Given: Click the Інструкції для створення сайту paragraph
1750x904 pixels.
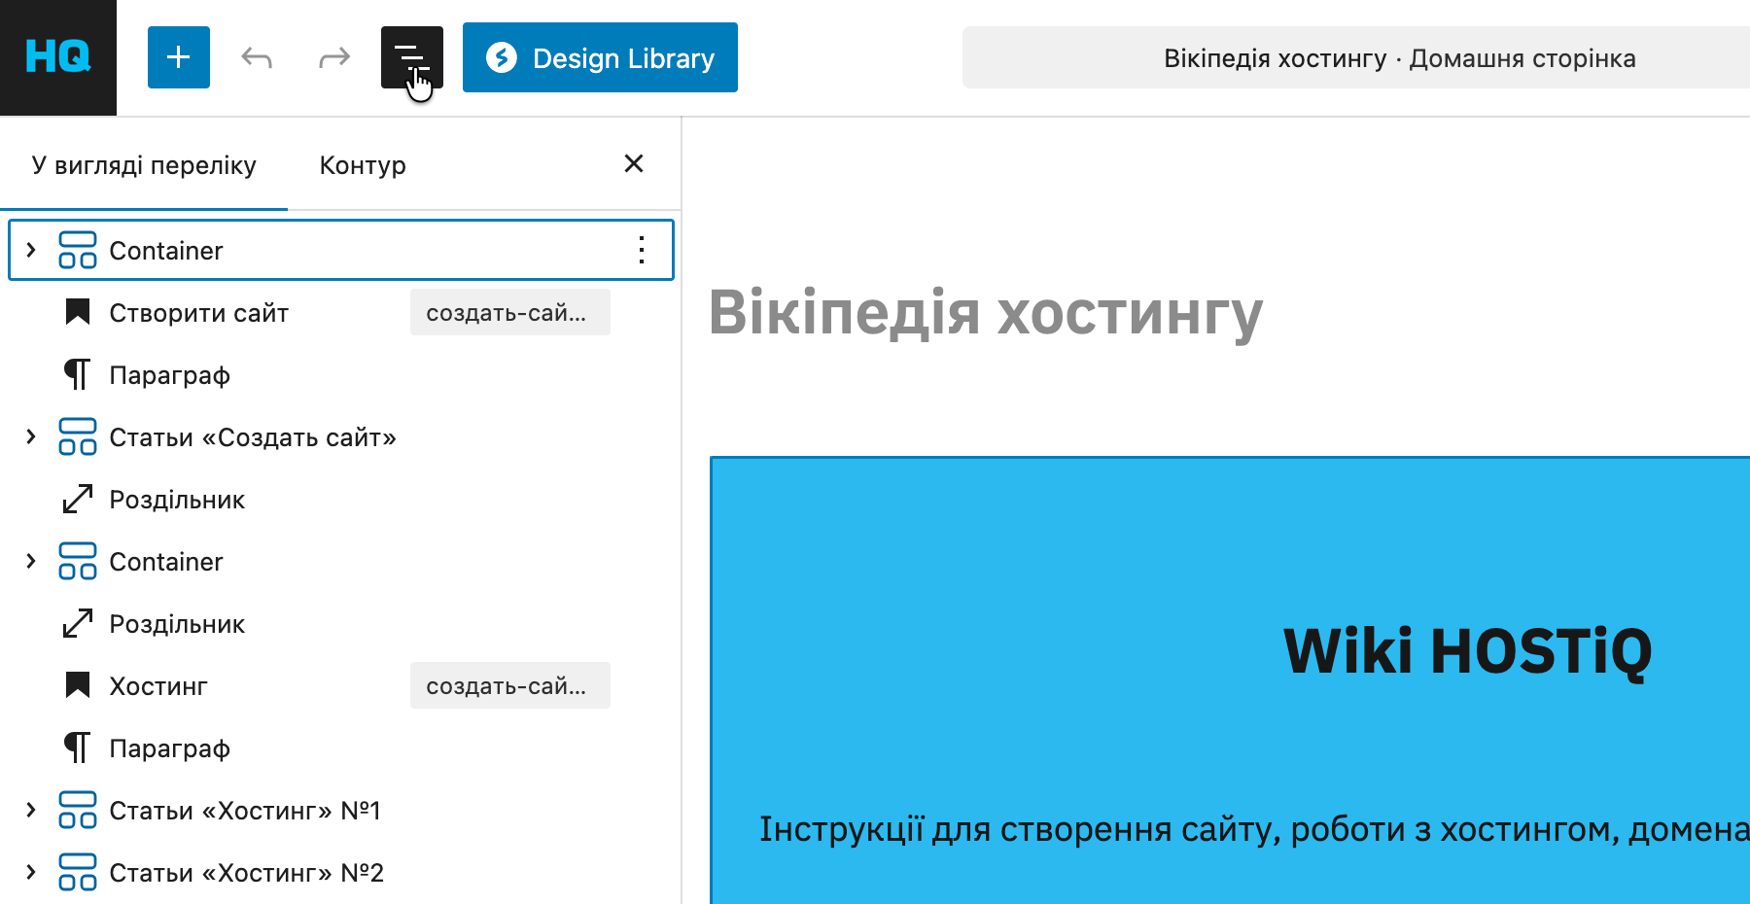Looking at the screenshot, I should (1254, 829).
